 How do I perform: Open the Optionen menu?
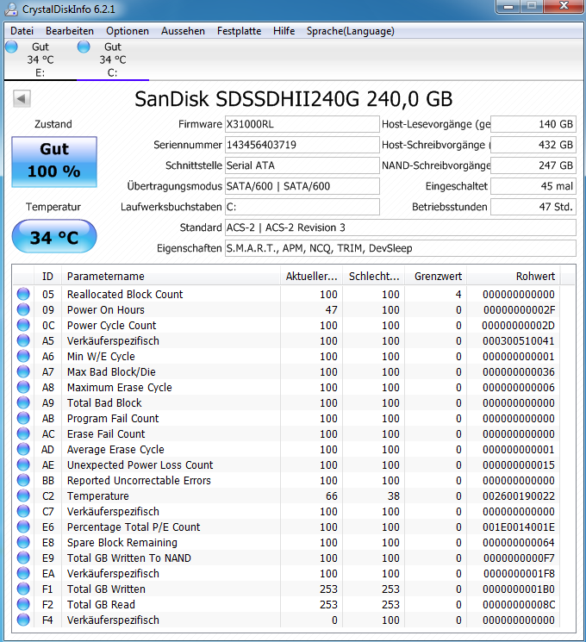click(128, 31)
